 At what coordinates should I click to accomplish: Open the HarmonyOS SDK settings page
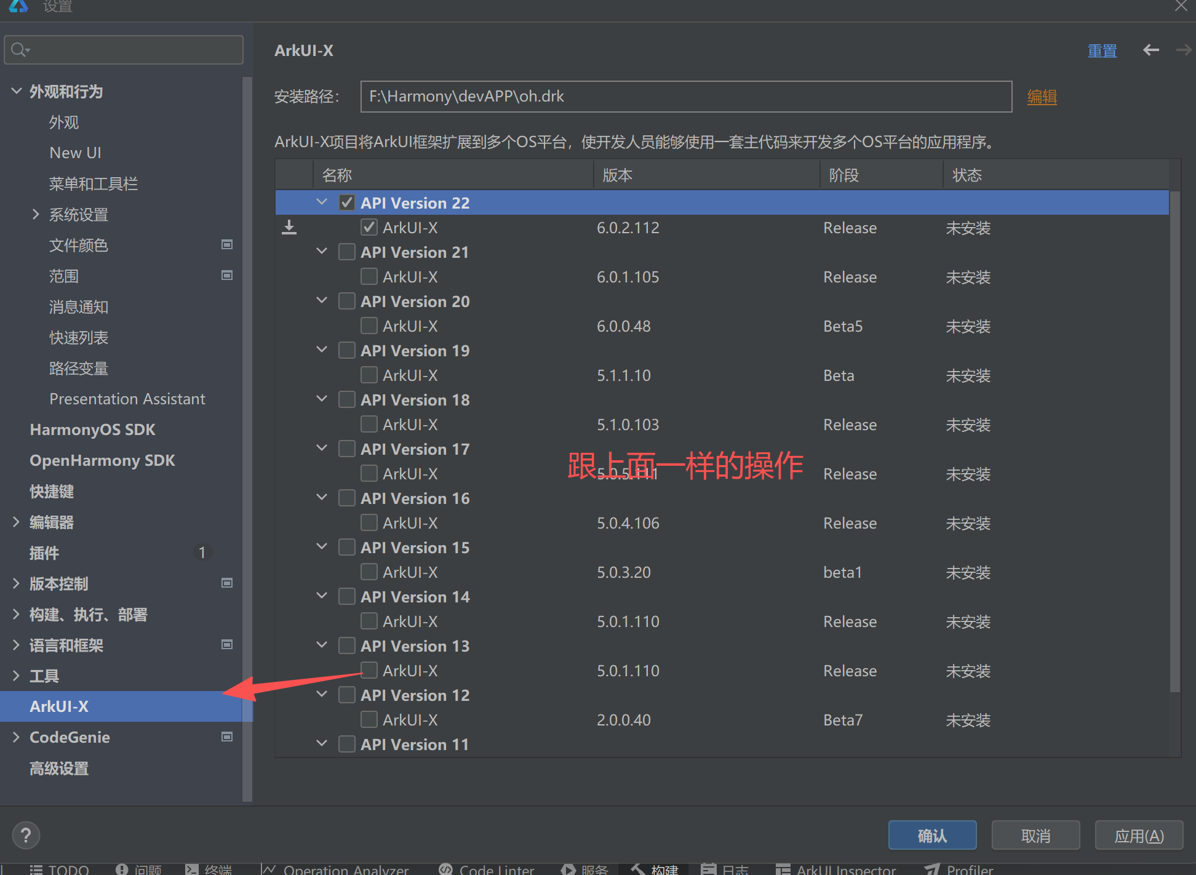tap(92, 430)
